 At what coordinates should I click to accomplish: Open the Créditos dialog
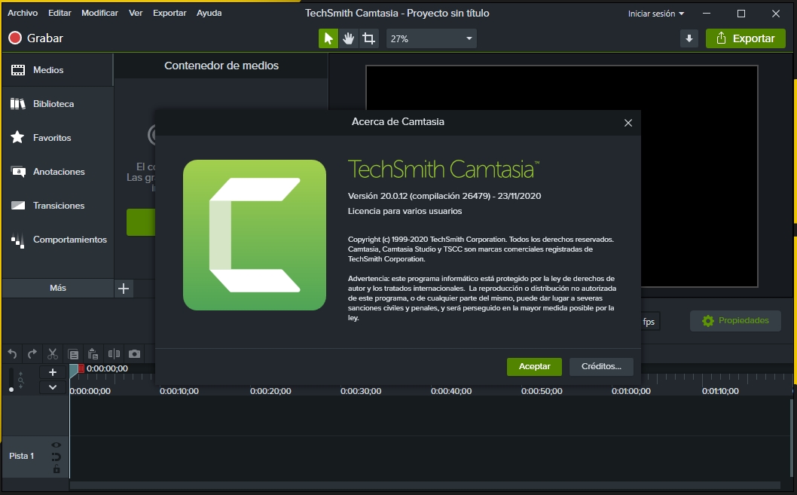click(x=601, y=366)
